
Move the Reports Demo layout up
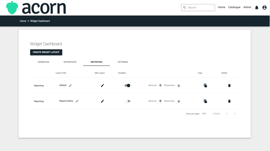click(x=160, y=101)
